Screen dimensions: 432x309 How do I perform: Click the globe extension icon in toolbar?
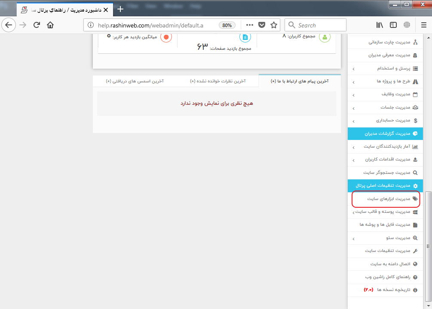pos(407,25)
